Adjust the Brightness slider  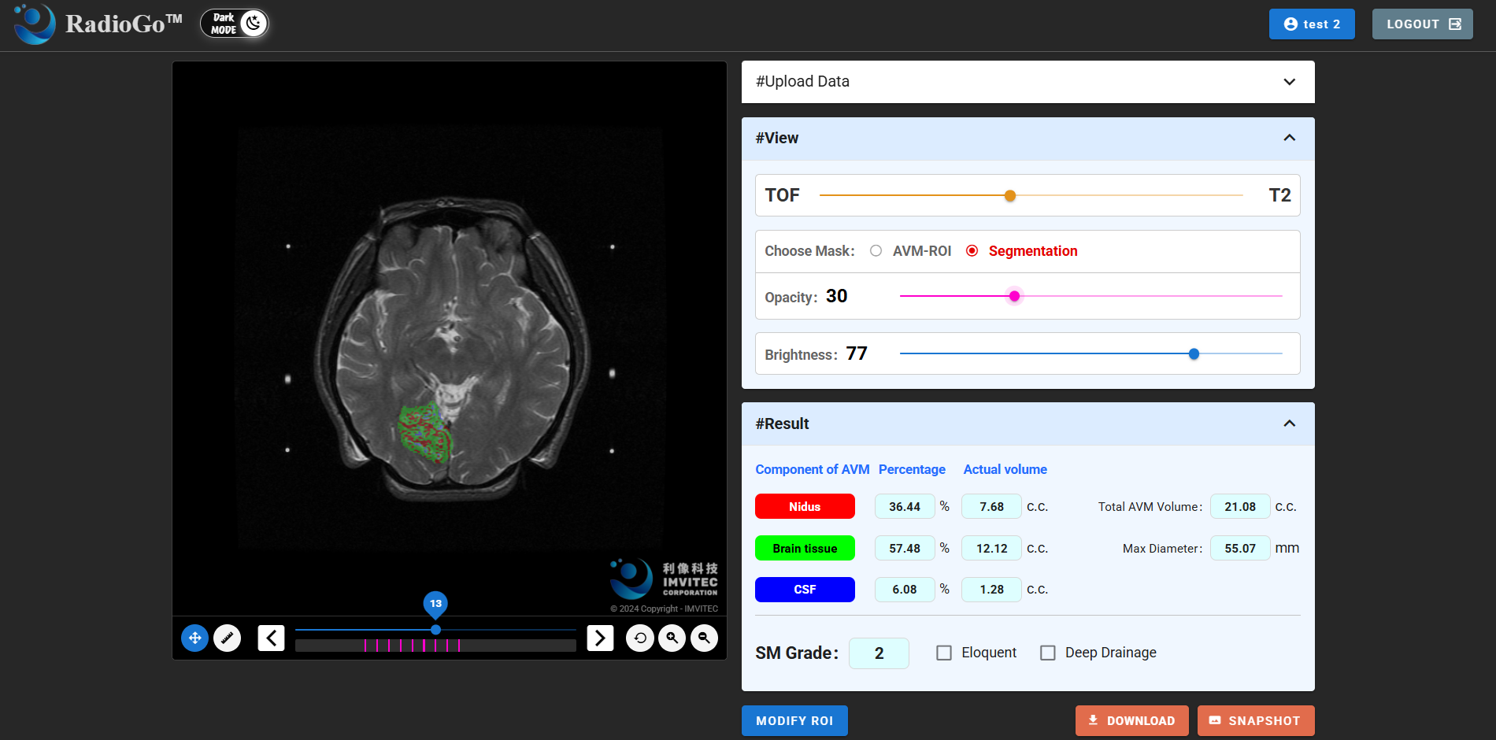(x=1091, y=354)
